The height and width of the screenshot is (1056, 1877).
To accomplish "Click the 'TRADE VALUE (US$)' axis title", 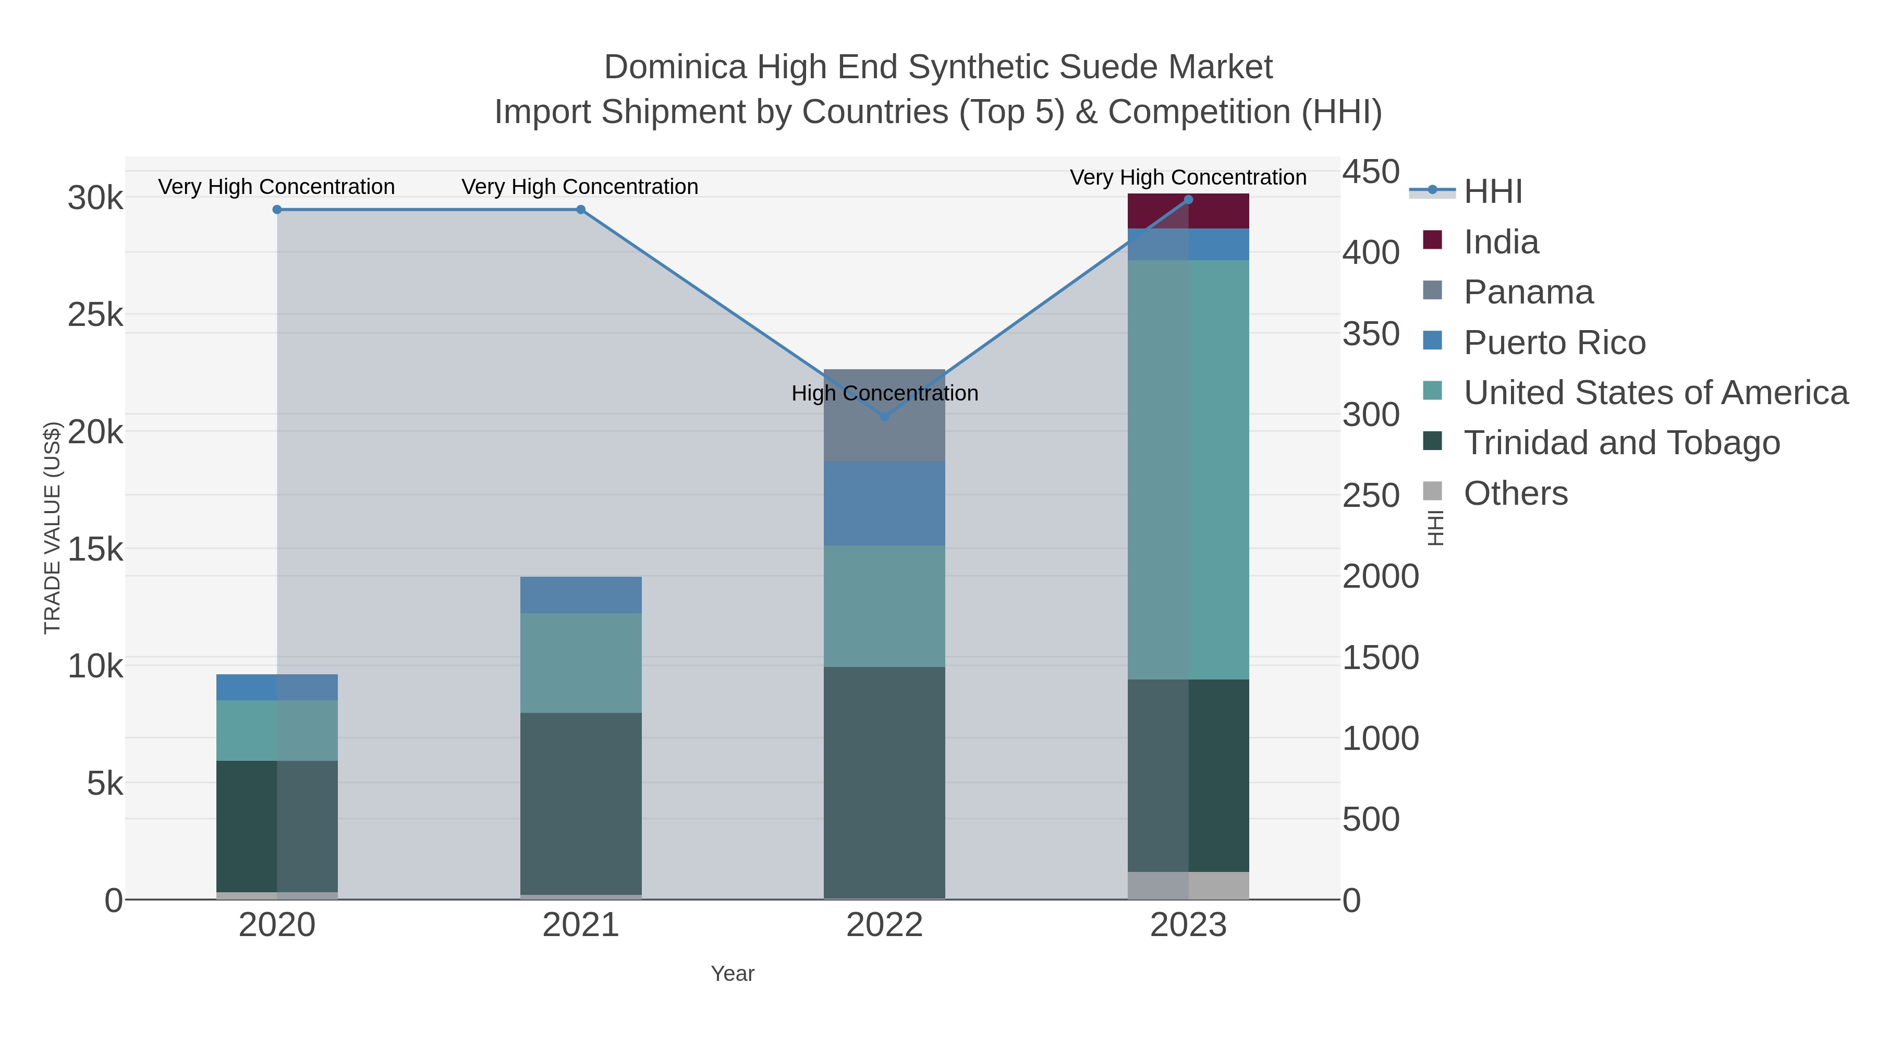I will point(53,528).
